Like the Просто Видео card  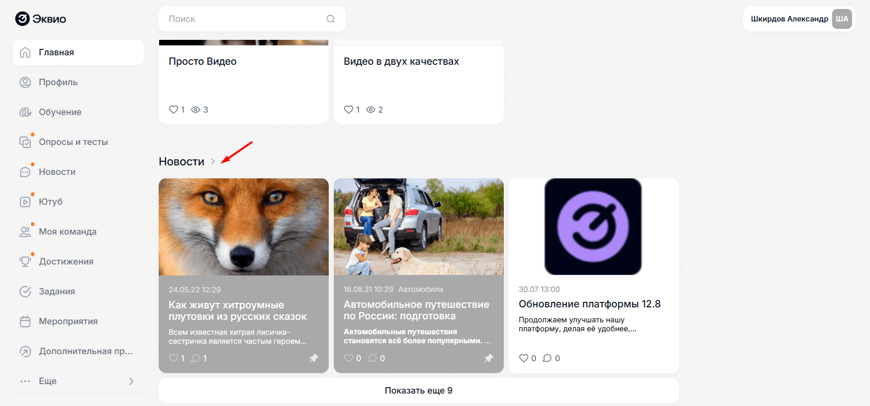pyautogui.click(x=174, y=110)
